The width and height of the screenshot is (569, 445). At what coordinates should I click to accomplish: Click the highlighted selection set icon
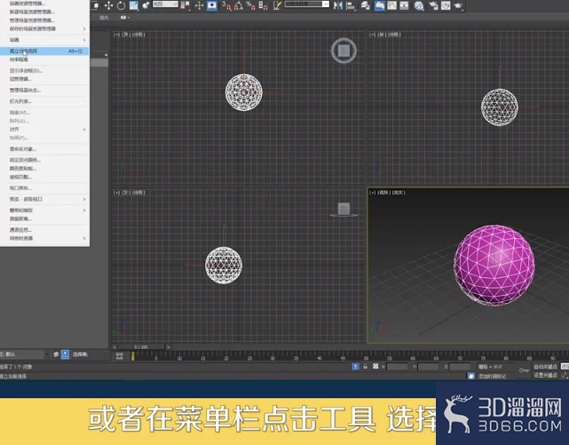(x=65, y=354)
